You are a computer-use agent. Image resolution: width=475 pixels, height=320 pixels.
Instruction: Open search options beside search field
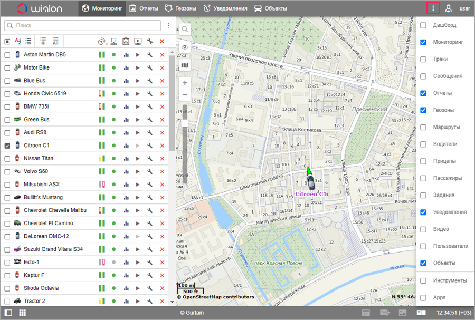click(x=168, y=25)
